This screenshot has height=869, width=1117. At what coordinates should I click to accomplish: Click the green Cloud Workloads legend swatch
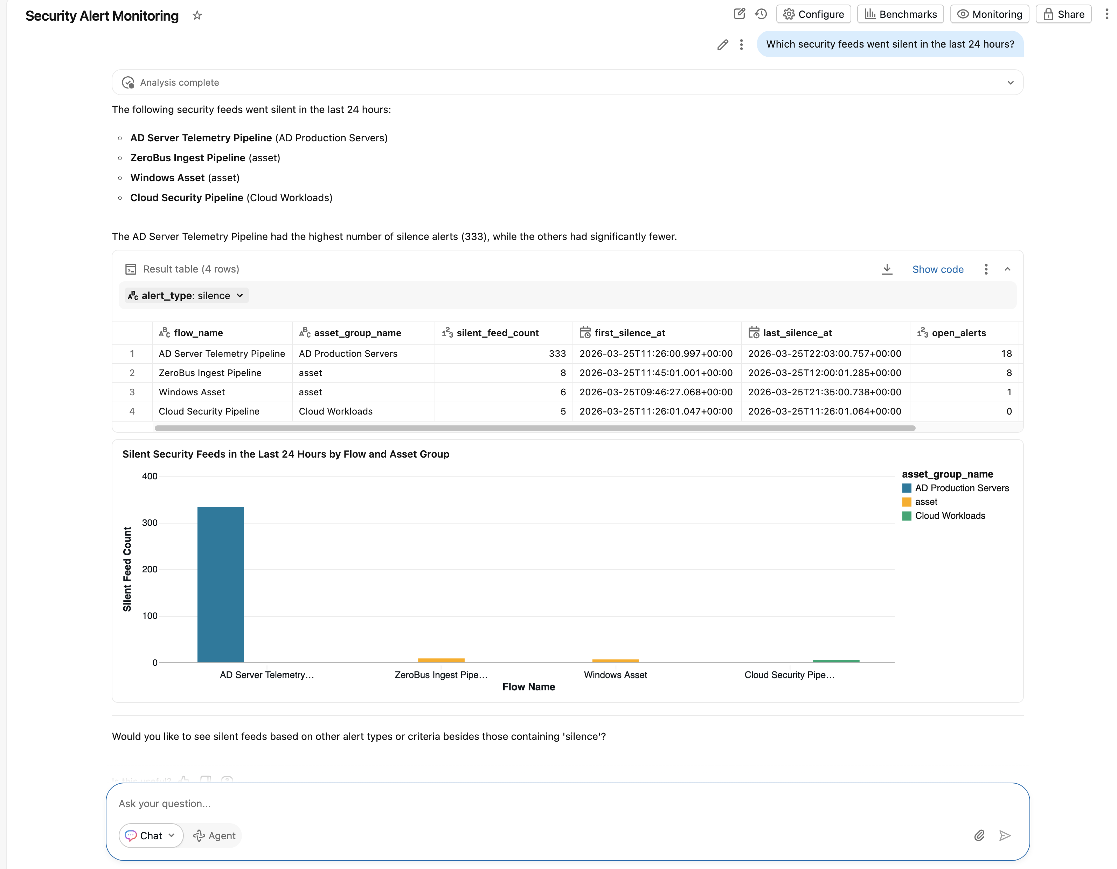click(907, 516)
